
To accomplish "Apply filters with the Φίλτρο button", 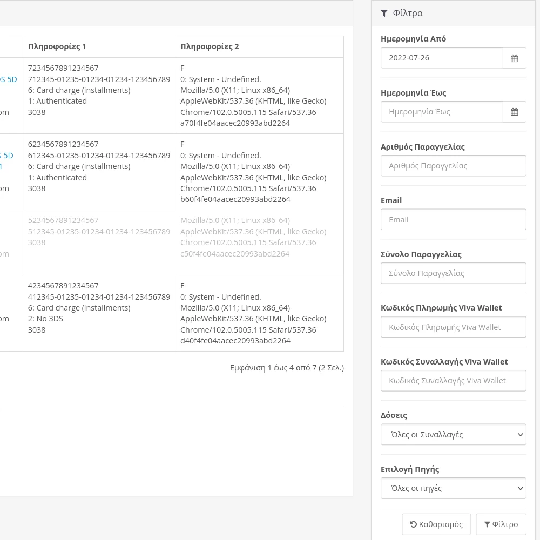I will [x=501, y=524].
